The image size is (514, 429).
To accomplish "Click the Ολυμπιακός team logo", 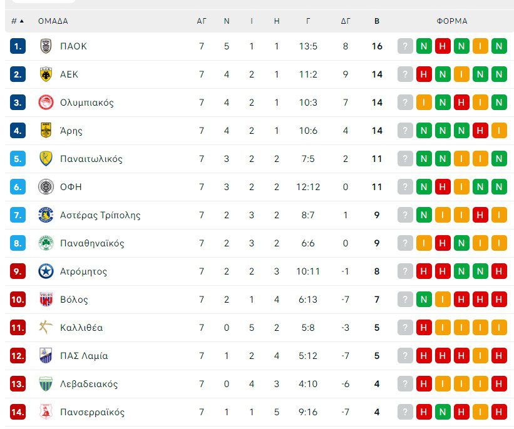I will (x=46, y=103).
